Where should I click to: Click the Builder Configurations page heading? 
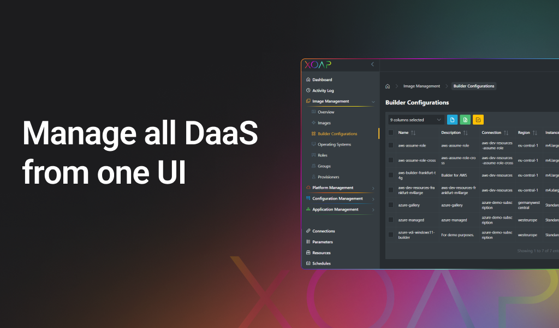click(x=417, y=102)
